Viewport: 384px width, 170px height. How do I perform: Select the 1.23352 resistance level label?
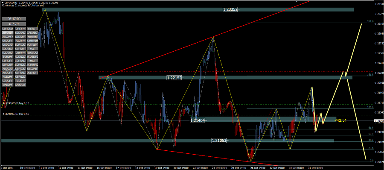pos(230,9)
